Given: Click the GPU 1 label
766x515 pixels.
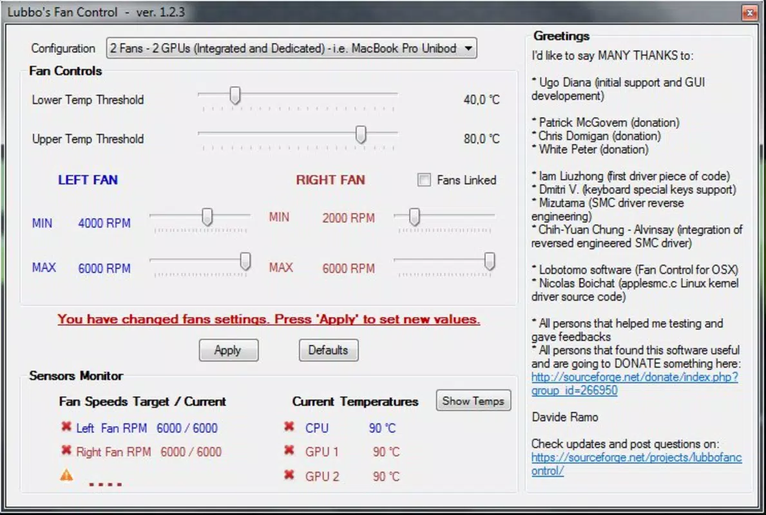Looking at the screenshot, I should coord(321,452).
